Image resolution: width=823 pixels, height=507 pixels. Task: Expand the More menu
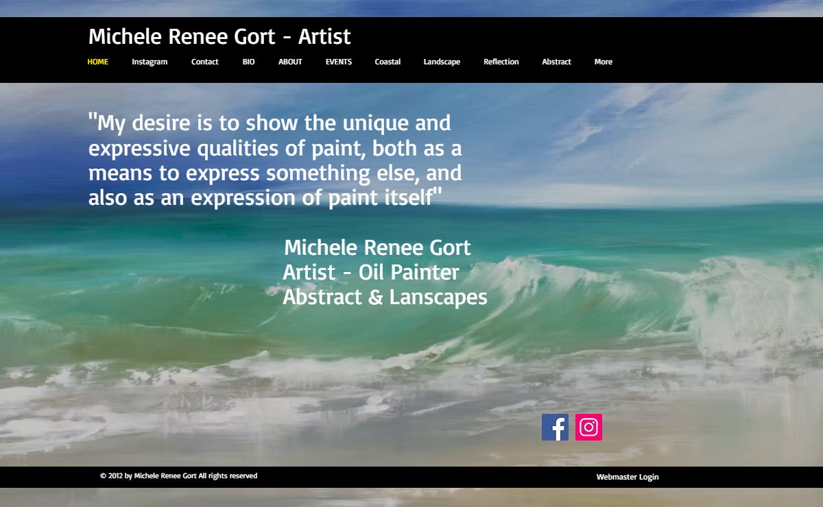[x=603, y=62]
